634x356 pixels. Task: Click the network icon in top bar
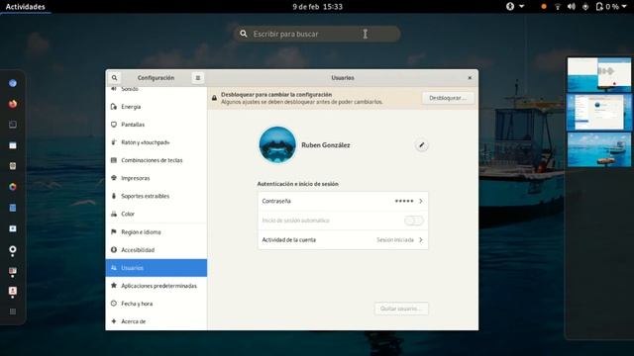558,7
